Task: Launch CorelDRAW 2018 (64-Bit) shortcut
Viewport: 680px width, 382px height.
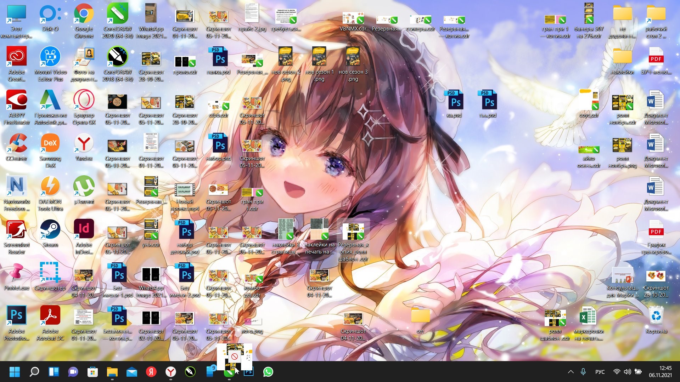Action: (118, 64)
